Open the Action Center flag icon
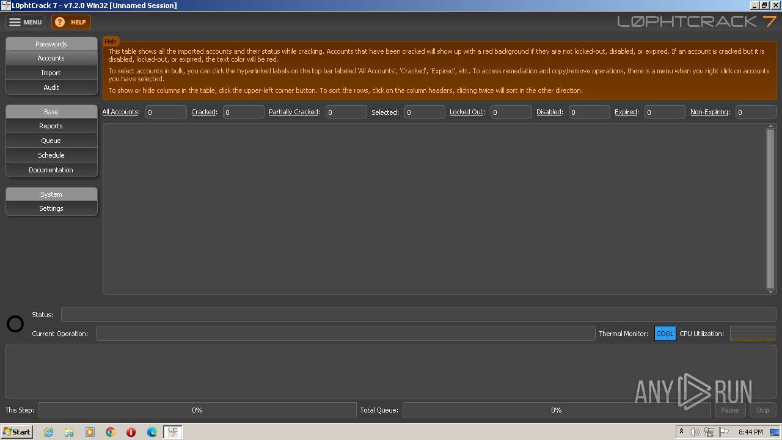 point(724,432)
